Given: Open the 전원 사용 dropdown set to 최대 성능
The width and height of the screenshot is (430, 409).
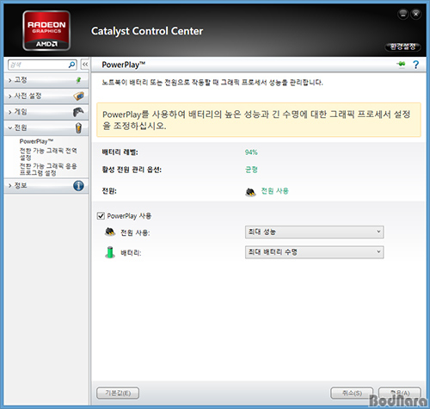Looking at the screenshot, I should (314, 232).
